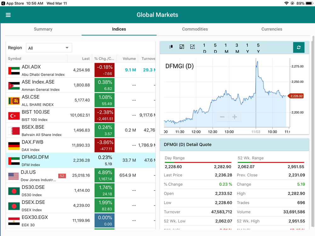
Task: Open the Commodities tab
Action: [195, 29]
